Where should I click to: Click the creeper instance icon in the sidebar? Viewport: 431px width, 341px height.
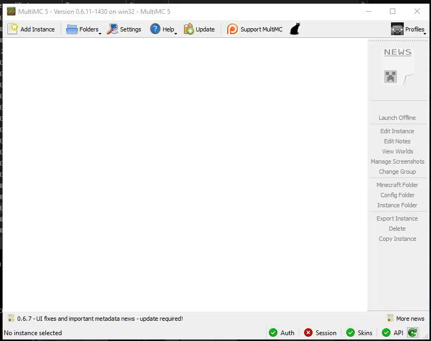390,77
